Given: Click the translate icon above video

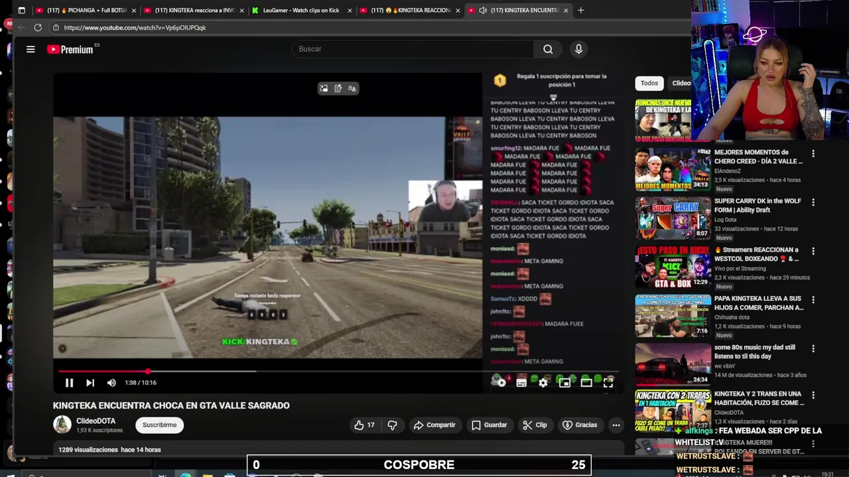Looking at the screenshot, I should click(x=352, y=89).
